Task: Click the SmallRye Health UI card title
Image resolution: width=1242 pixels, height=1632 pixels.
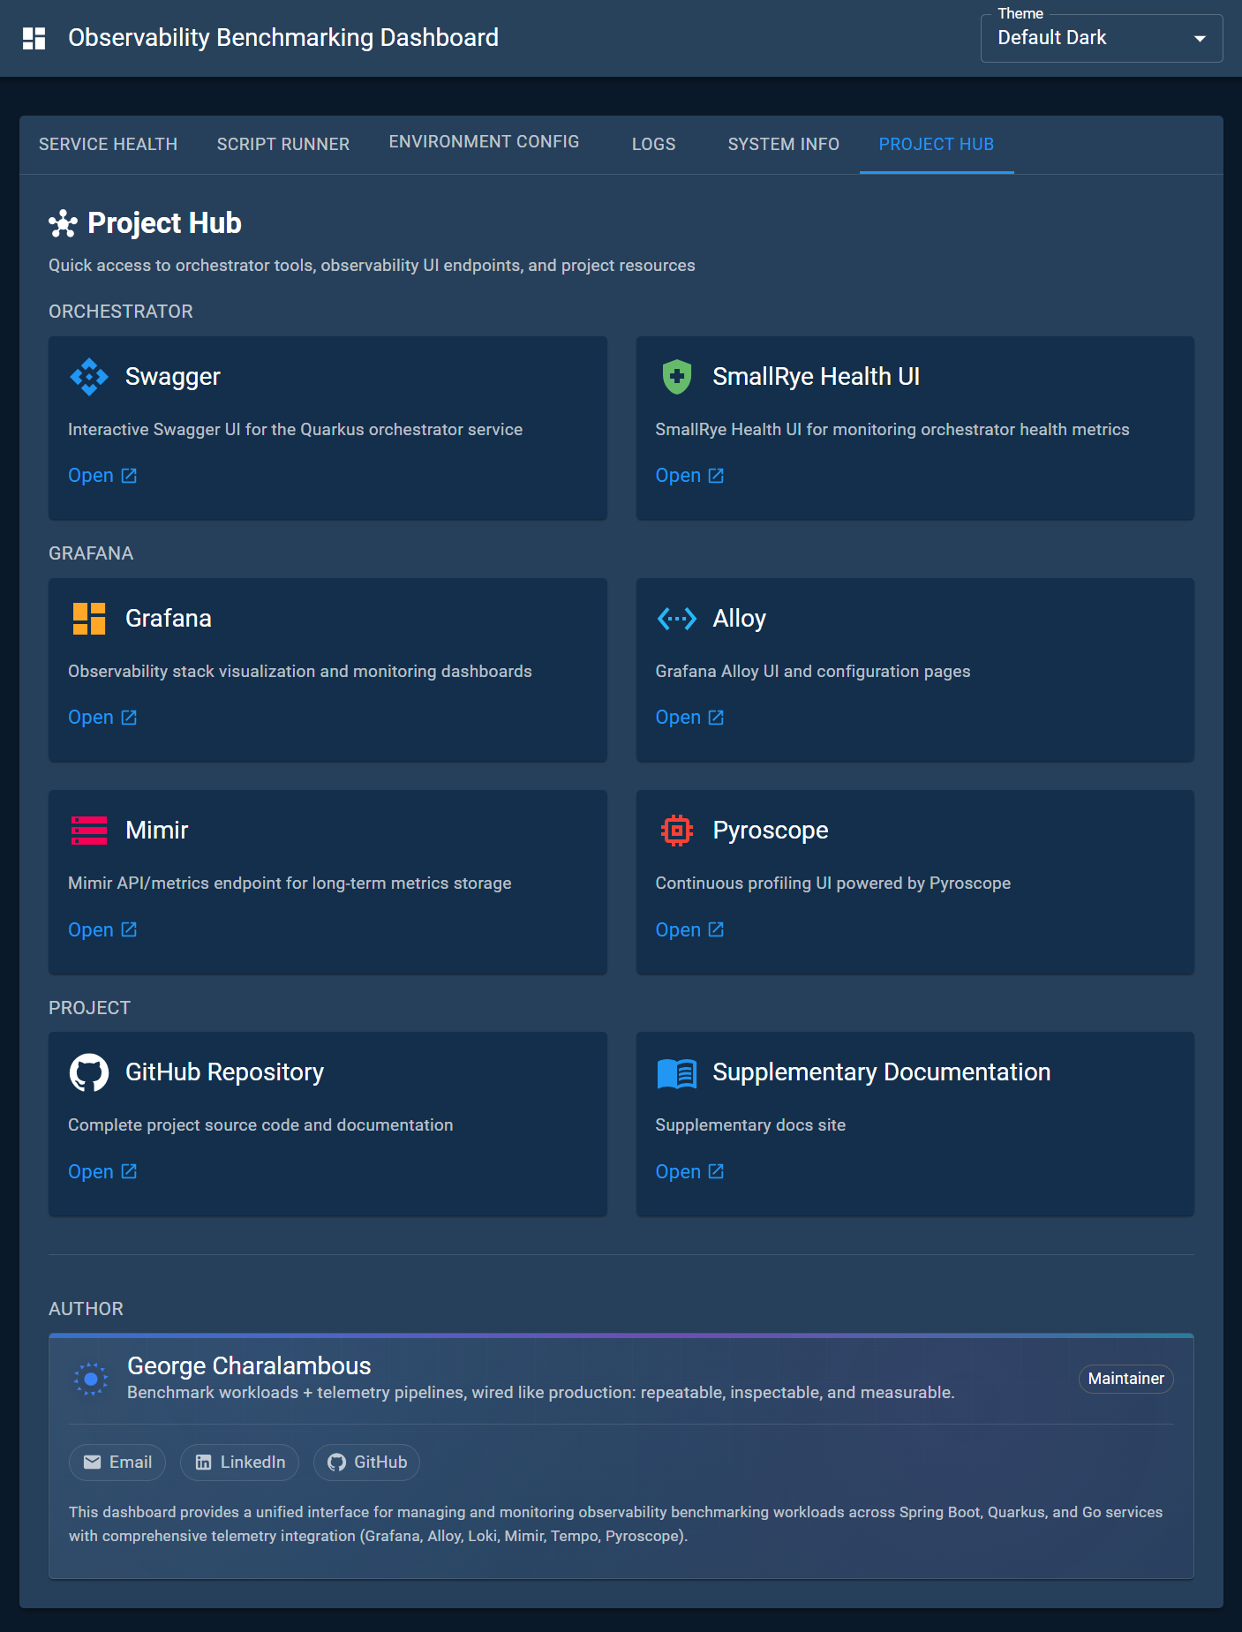Action: click(817, 377)
